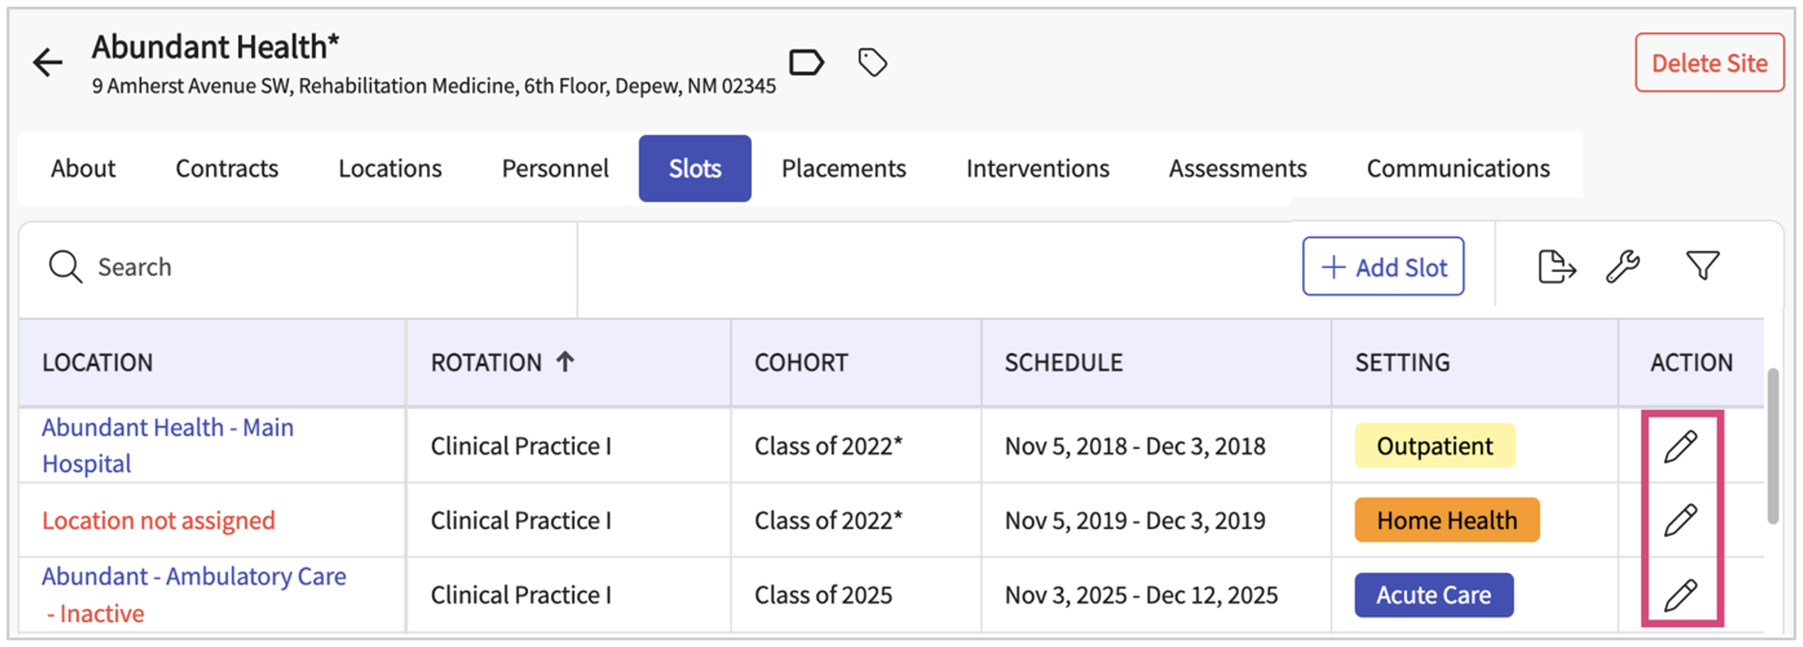Click the tag icon in the header

[x=872, y=62]
